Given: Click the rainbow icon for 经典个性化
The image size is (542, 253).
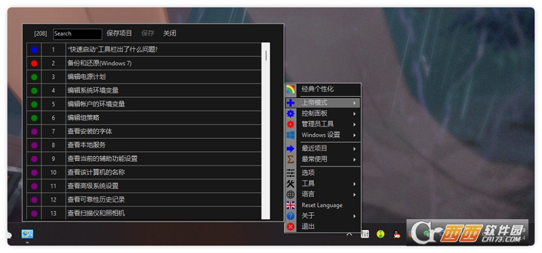Looking at the screenshot, I should click(x=291, y=89).
